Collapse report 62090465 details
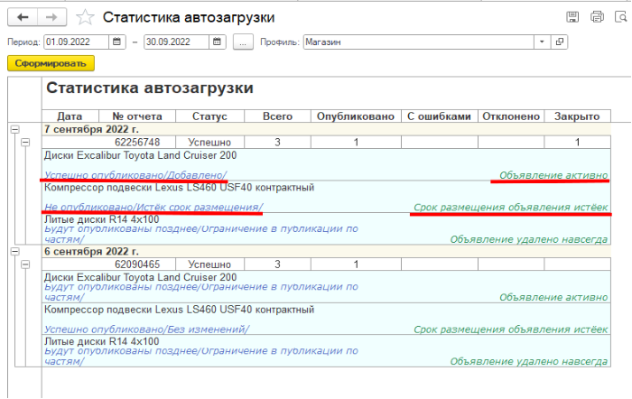Image resolution: width=632 pixels, height=399 pixels. click(x=25, y=264)
